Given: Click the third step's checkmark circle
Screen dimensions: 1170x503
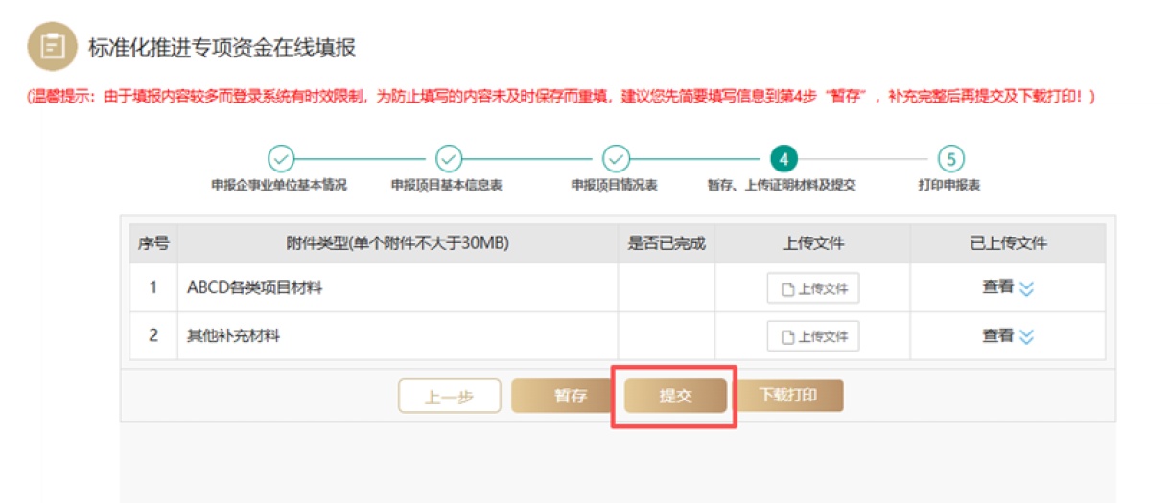Looking at the screenshot, I should 616,158.
